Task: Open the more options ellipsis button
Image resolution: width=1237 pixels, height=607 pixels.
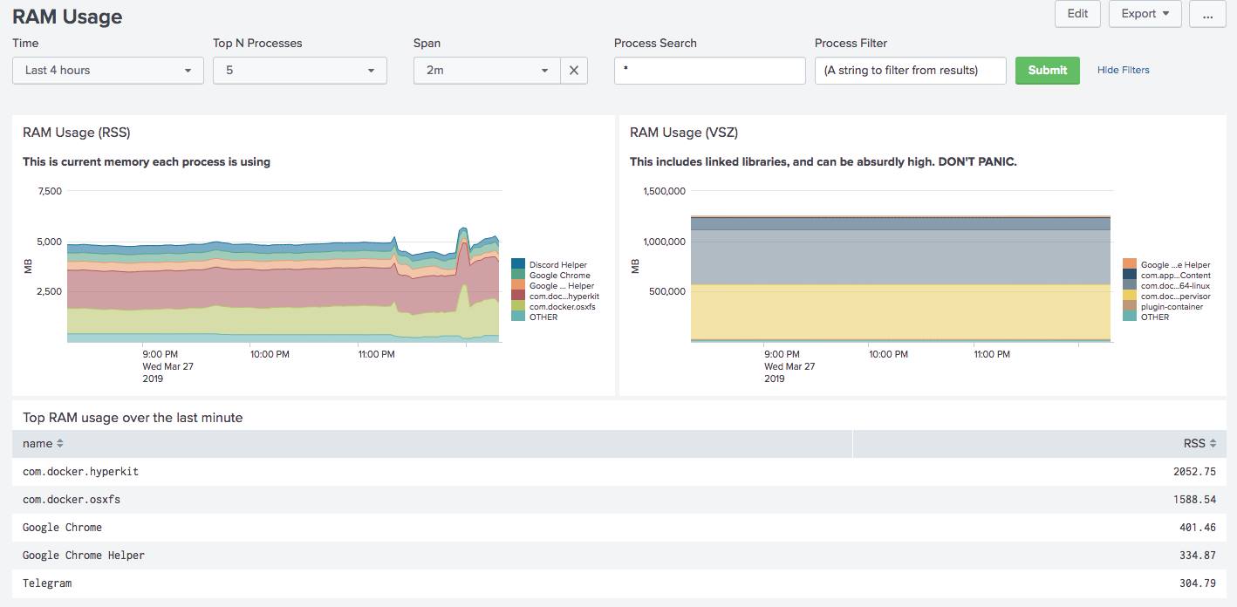Action: tap(1207, 14)
